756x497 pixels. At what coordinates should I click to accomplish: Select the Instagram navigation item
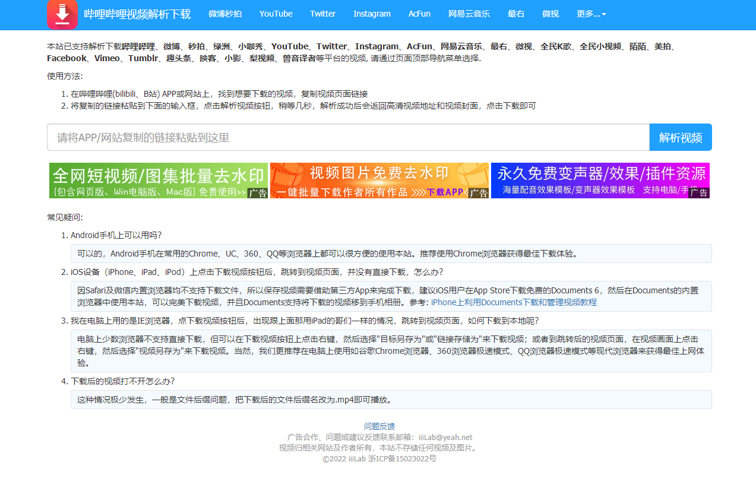[372, 14]
